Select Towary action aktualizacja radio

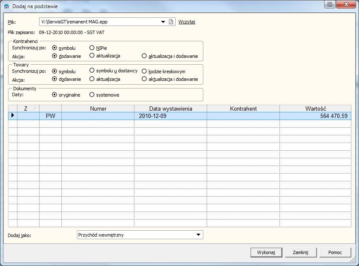pos(92,79)
